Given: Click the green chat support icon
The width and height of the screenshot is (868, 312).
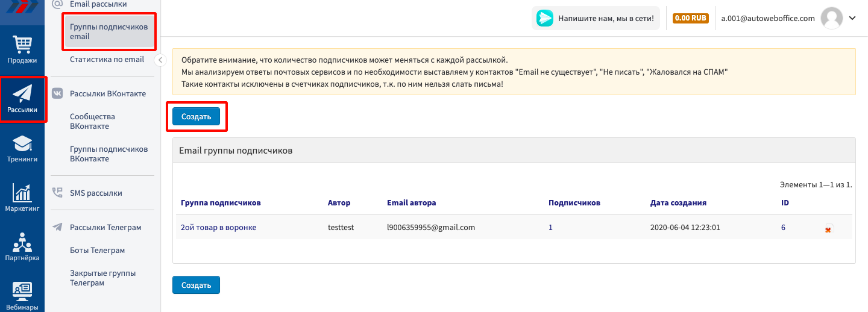Looking at the screenshot, I should click(545, 18).
